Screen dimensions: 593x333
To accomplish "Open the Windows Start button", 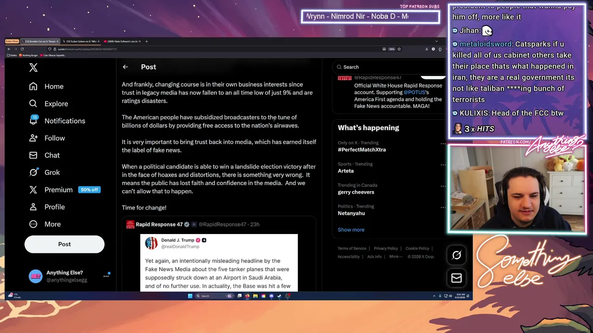I will (190, 296).
